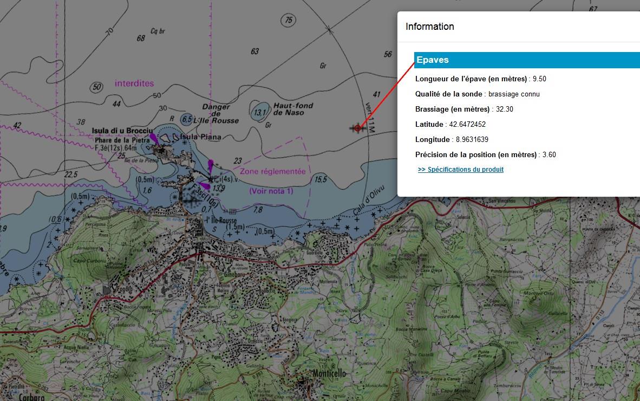Select the Qualité de la sonde value 'brassiage connu'
The image size is (640, 401).
514,94
